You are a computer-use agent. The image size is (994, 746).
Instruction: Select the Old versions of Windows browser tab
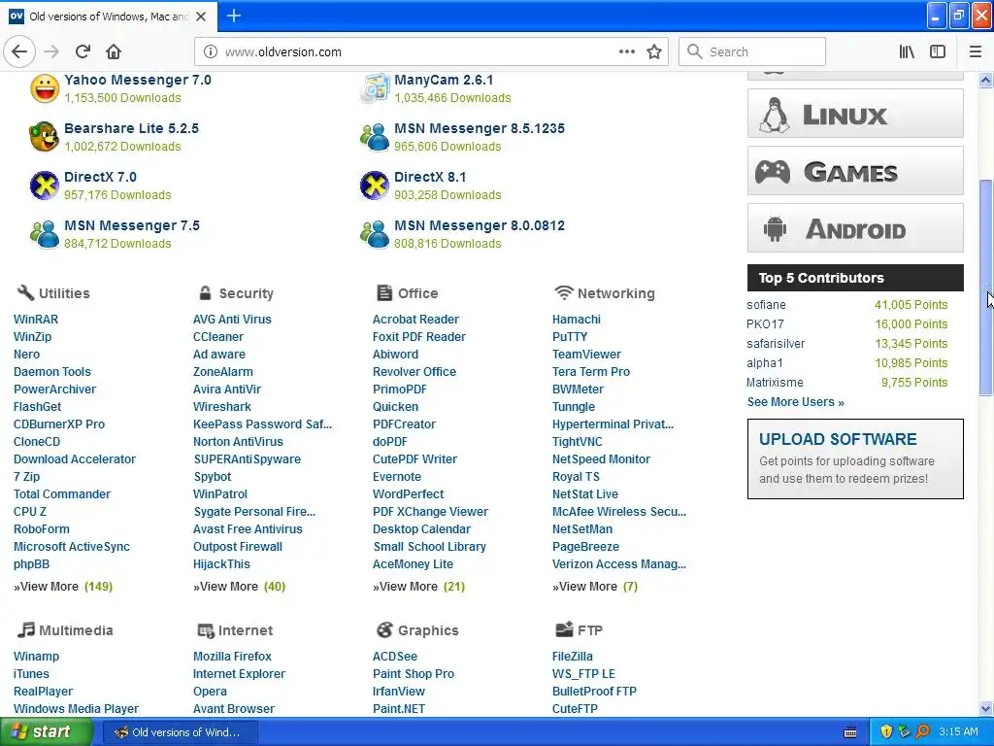pos(109,17)
